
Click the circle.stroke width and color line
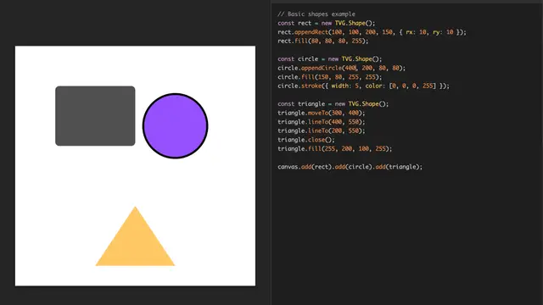(363, 86)
